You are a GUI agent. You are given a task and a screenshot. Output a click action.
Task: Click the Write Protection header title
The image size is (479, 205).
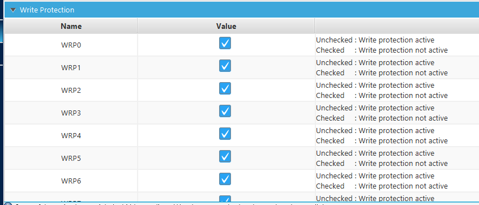[x=47, y=10]
